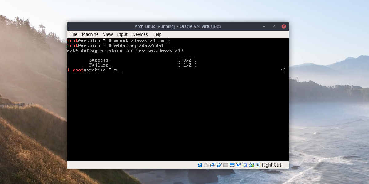Viewport: 369px width, 184px height.
Task: Open the View menu
Action: [x=108, y=34]
